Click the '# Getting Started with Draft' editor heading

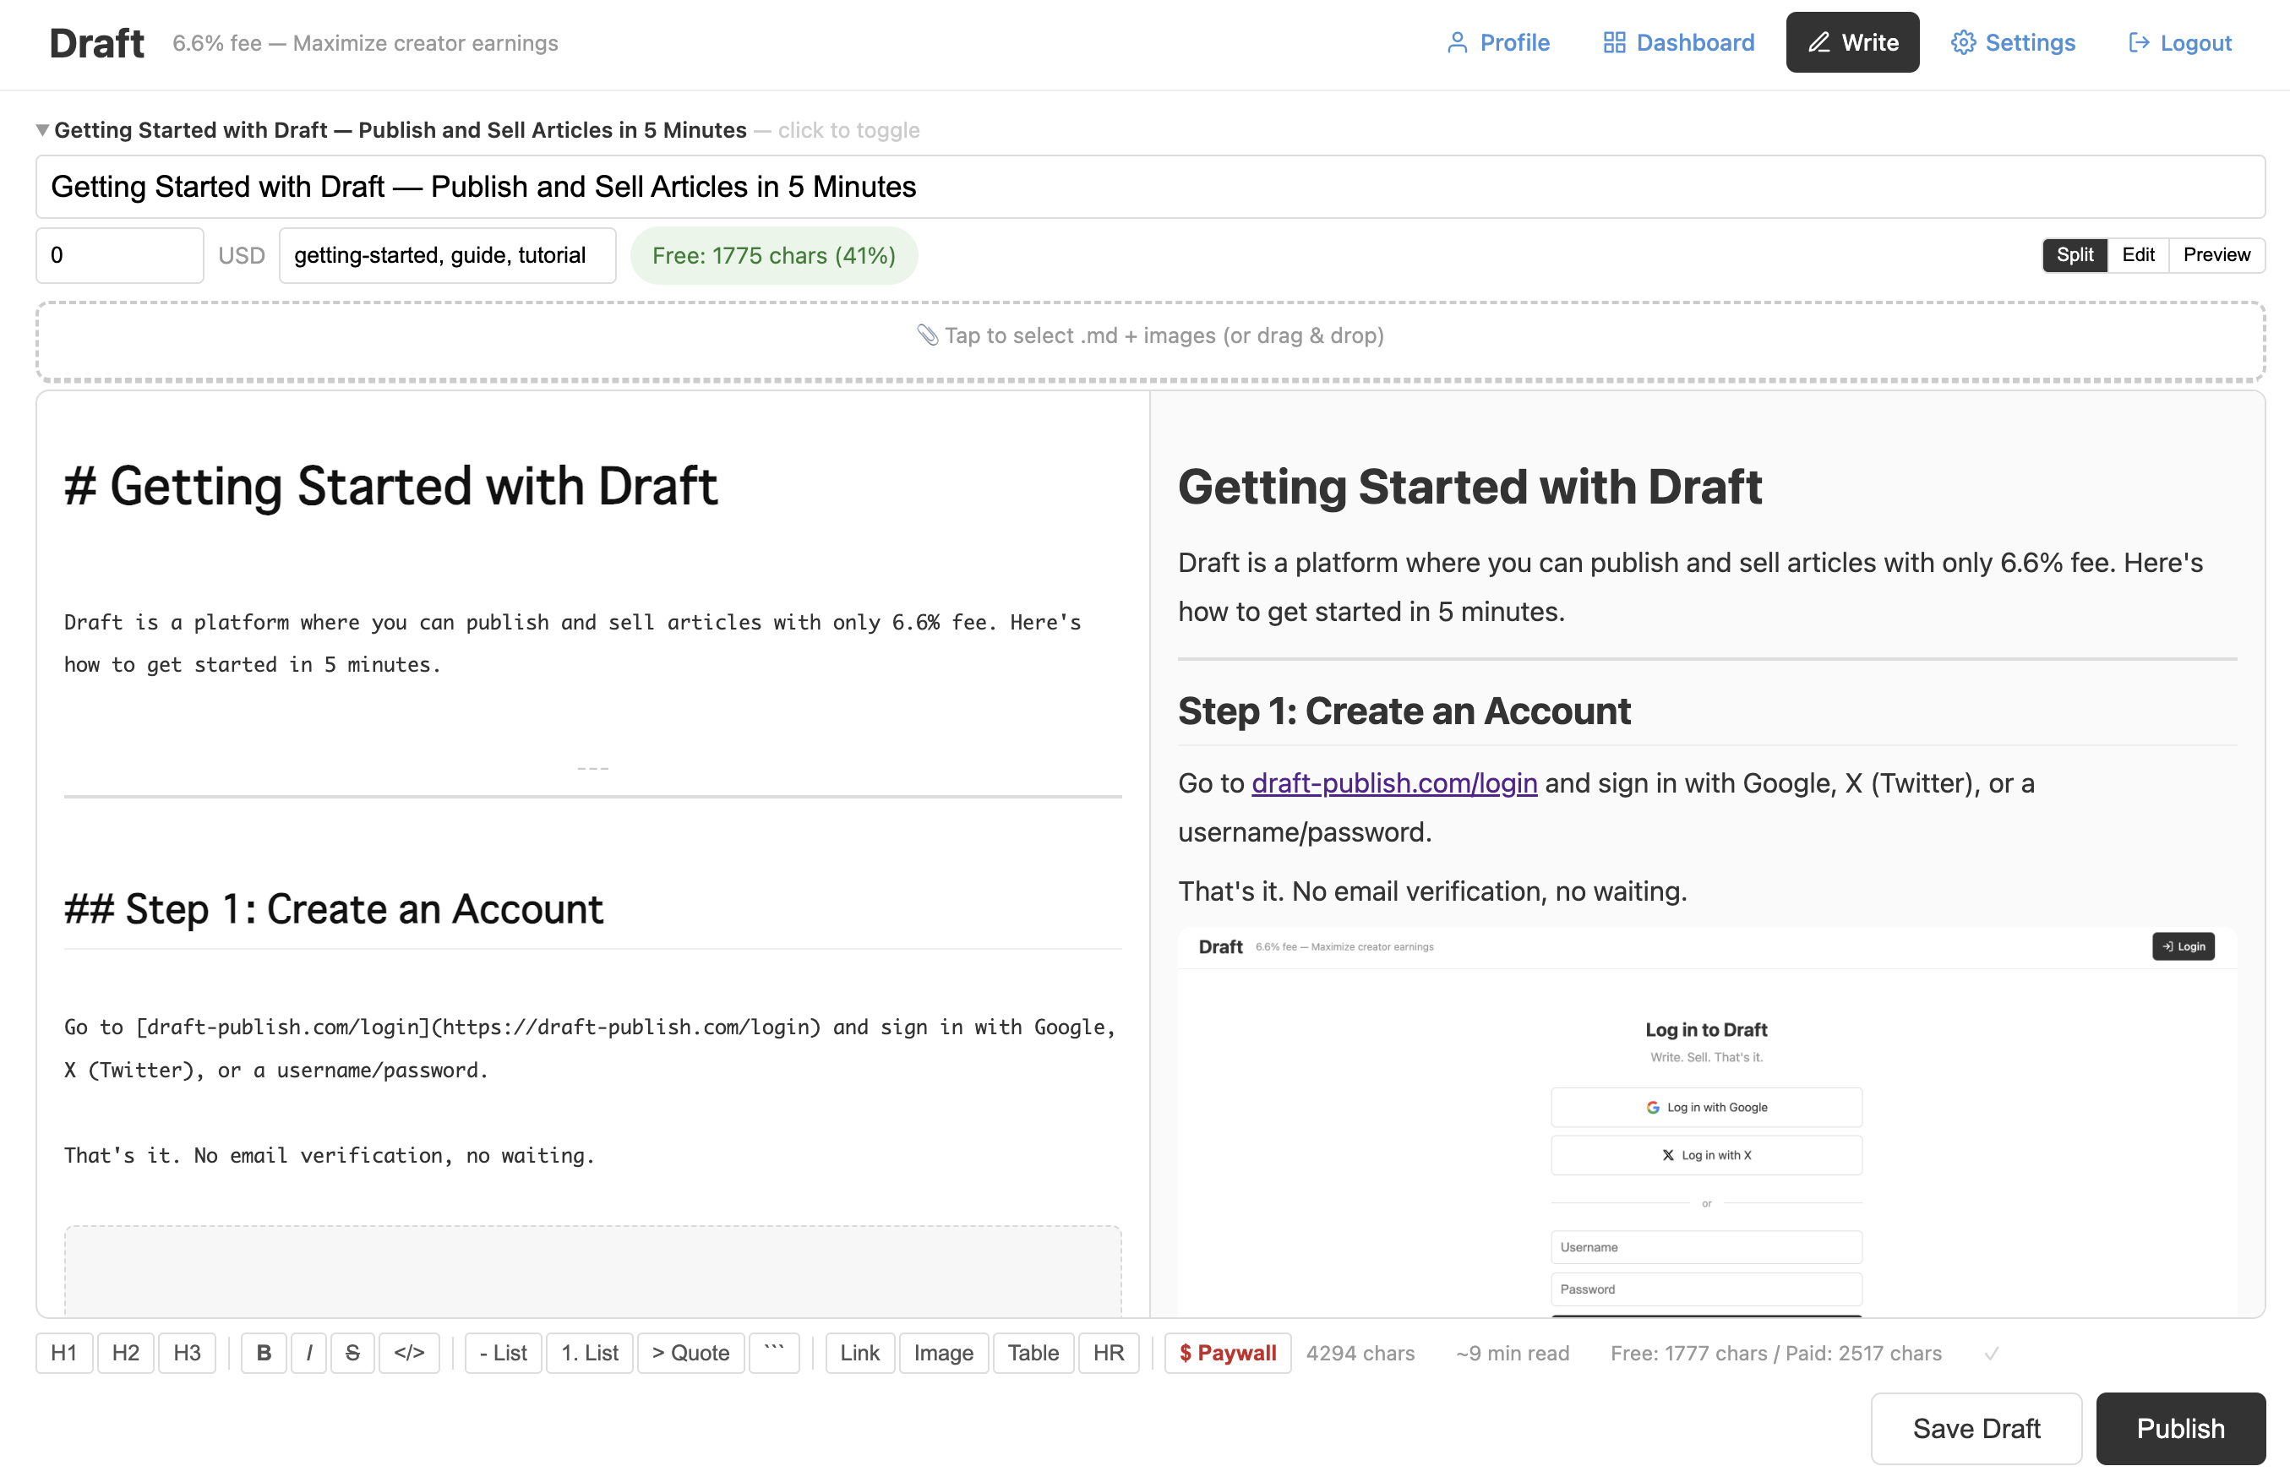(391, 485)
